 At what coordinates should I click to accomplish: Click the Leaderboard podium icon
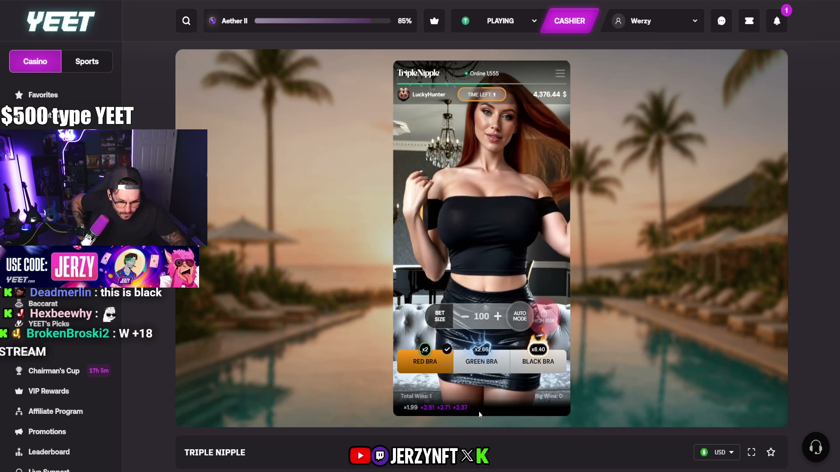pos(19,452)
